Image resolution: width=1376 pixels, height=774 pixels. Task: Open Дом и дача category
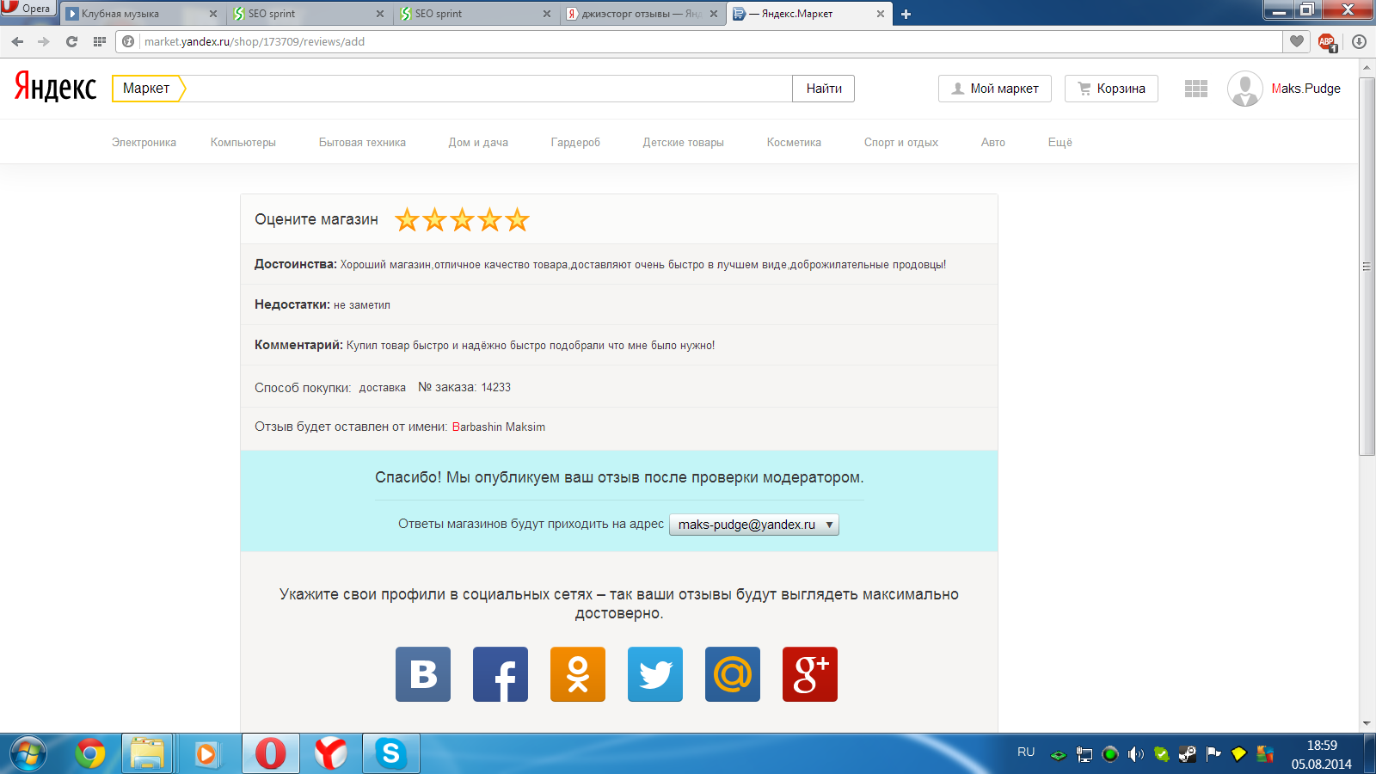pos(478,143)
